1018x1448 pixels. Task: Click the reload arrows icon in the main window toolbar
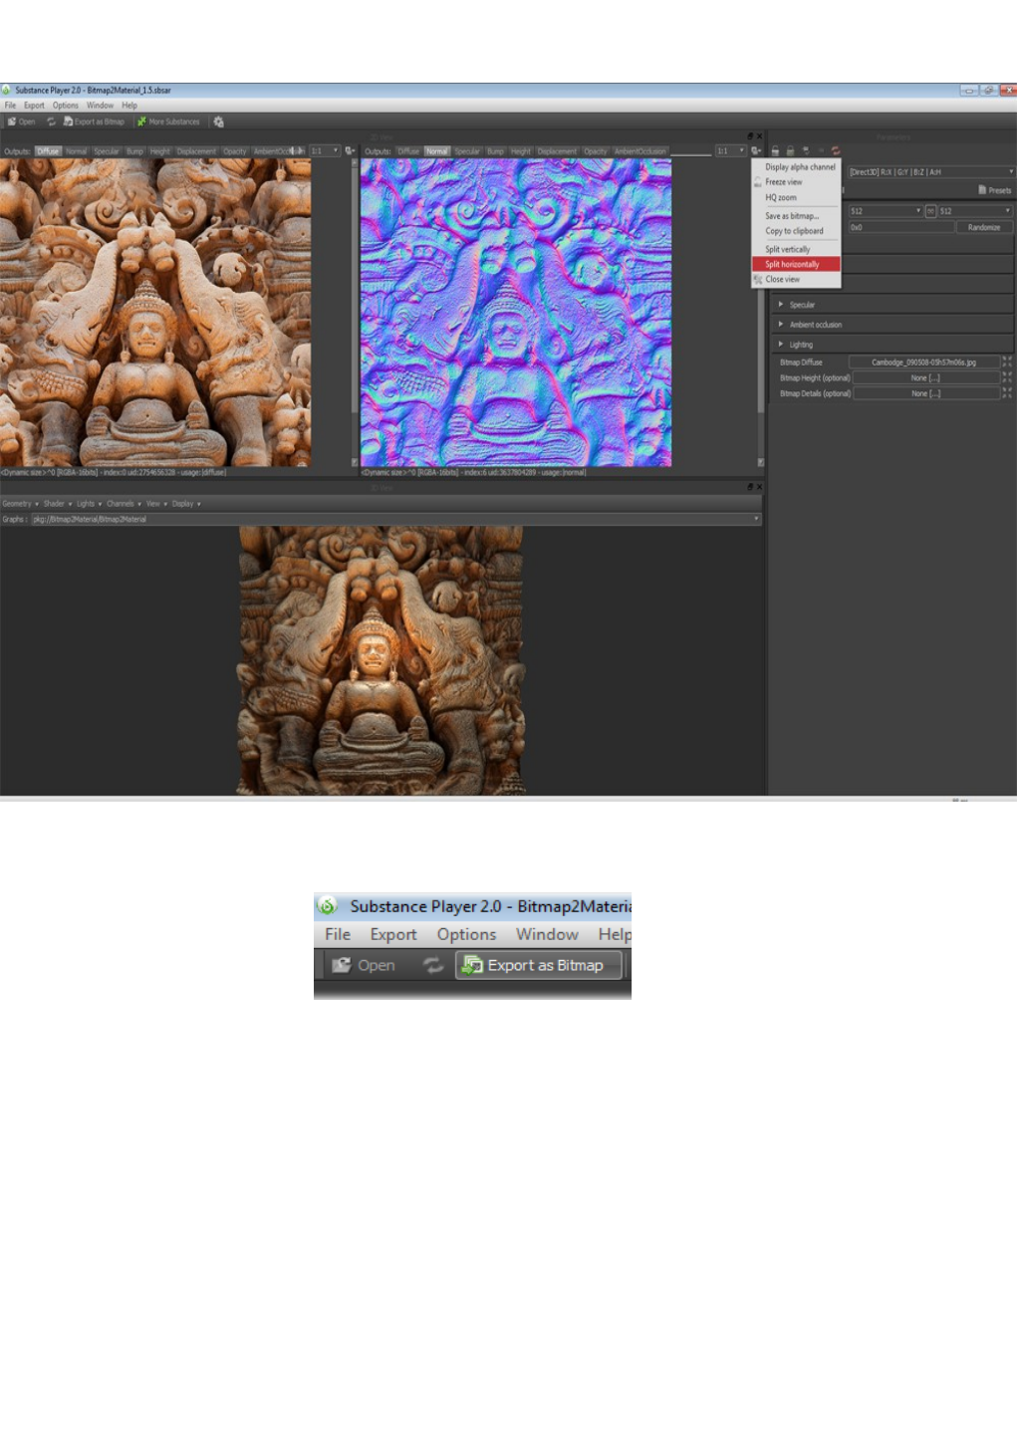click(51, 121)
